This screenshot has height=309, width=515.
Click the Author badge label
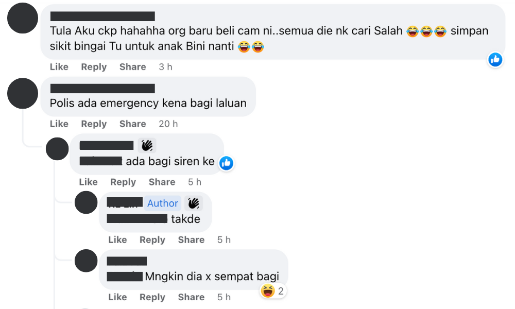coord(163,203)
